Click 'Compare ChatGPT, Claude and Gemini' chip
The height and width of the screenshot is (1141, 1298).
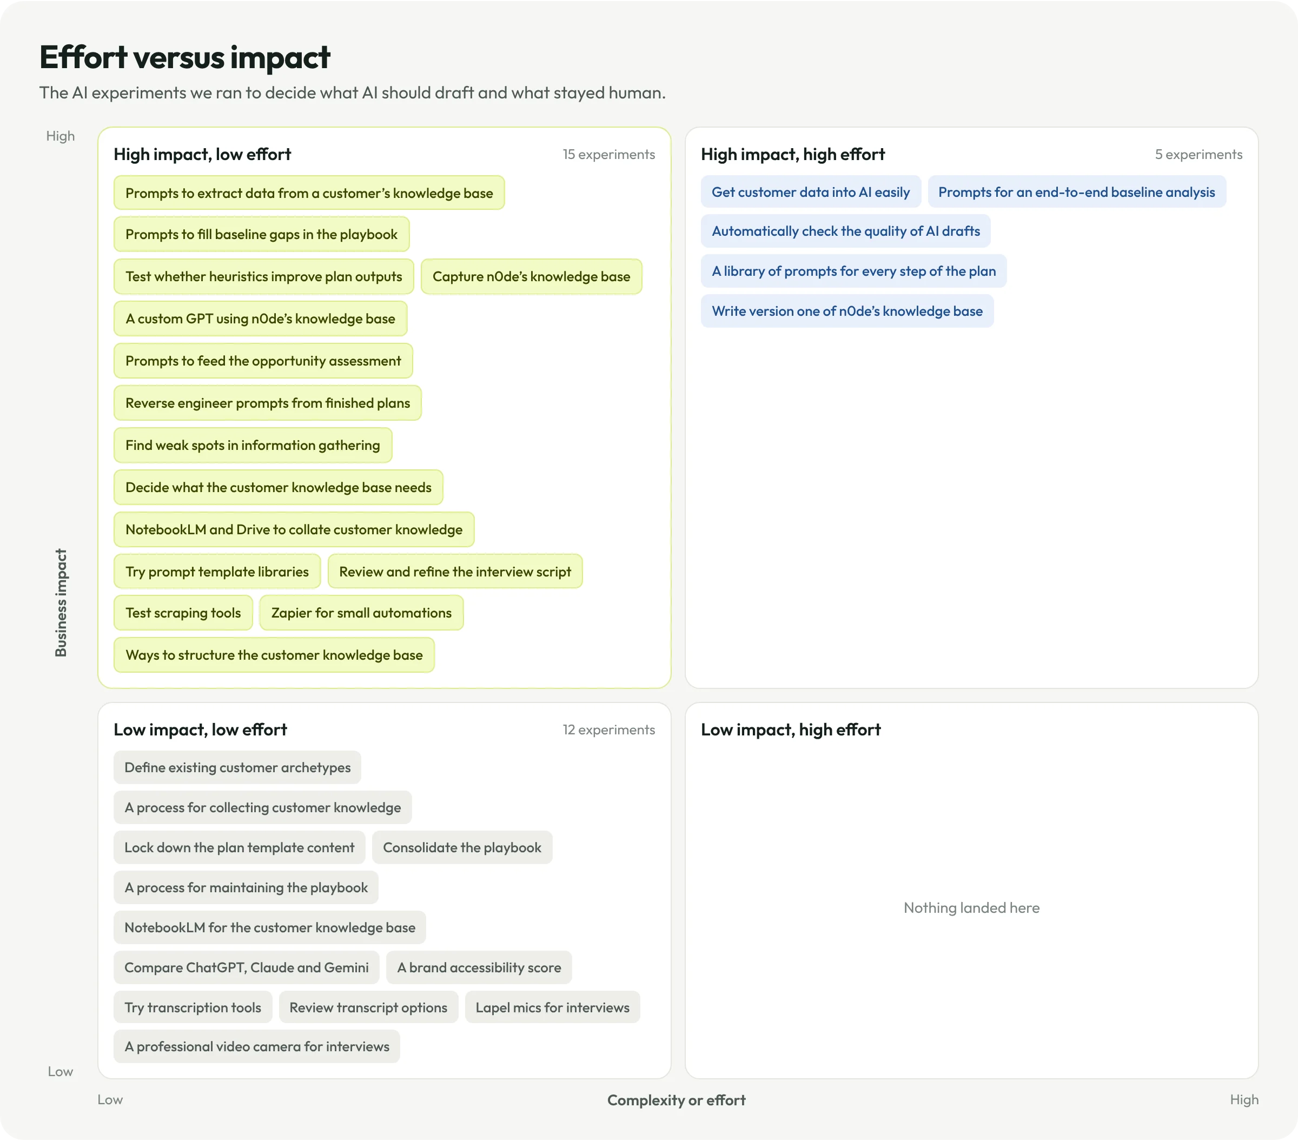(247, 967)
